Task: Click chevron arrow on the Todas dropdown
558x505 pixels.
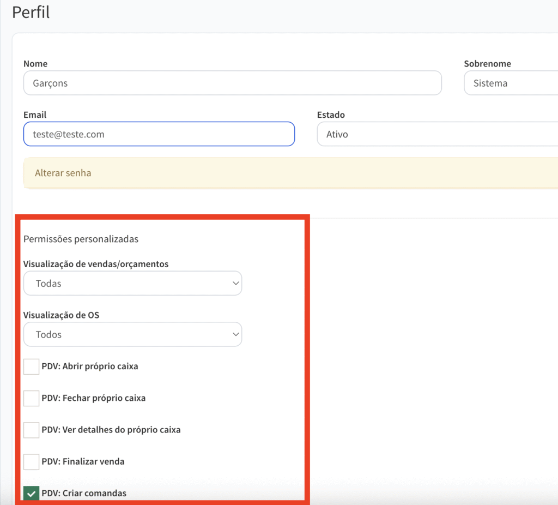Action: (235, 284)
